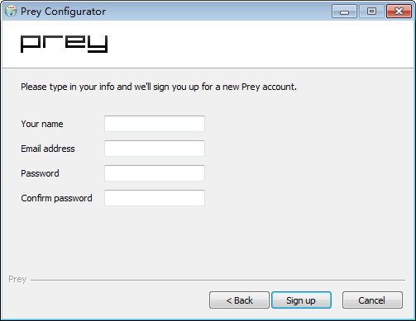Submit the form with Sign up
This screenshot has width=416, height=321.
click(x=301, y=300)
